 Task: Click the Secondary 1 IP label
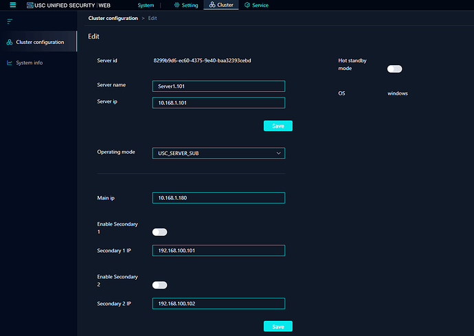coord(114,251)
